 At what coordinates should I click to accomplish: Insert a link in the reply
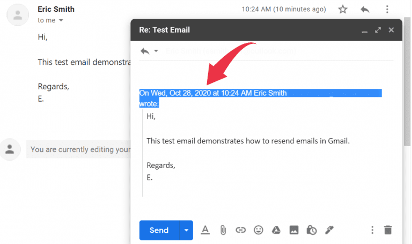(x=240, y=230)
